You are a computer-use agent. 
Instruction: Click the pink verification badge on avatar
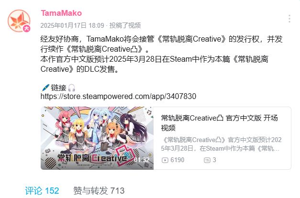click(x=27, y=29)
